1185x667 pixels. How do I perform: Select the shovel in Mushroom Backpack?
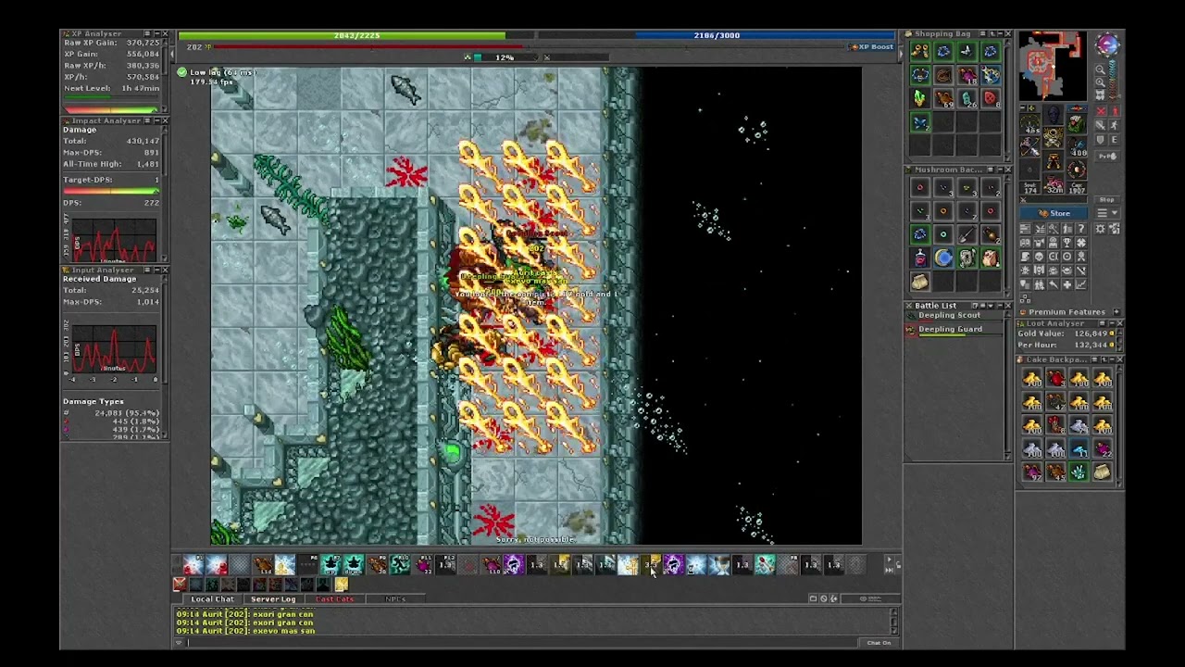(x=967, y=234)
